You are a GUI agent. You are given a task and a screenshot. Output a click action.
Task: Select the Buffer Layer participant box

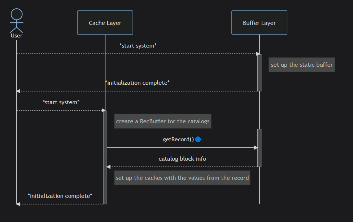pyautogui.click(x=260, y=23)
